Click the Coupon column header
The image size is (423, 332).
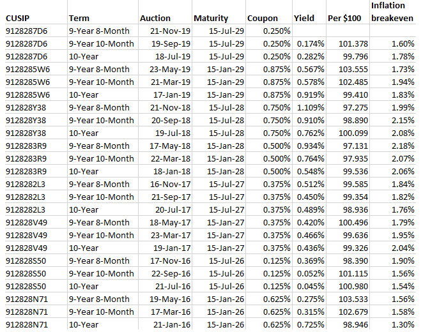click(x=262, y=19)
